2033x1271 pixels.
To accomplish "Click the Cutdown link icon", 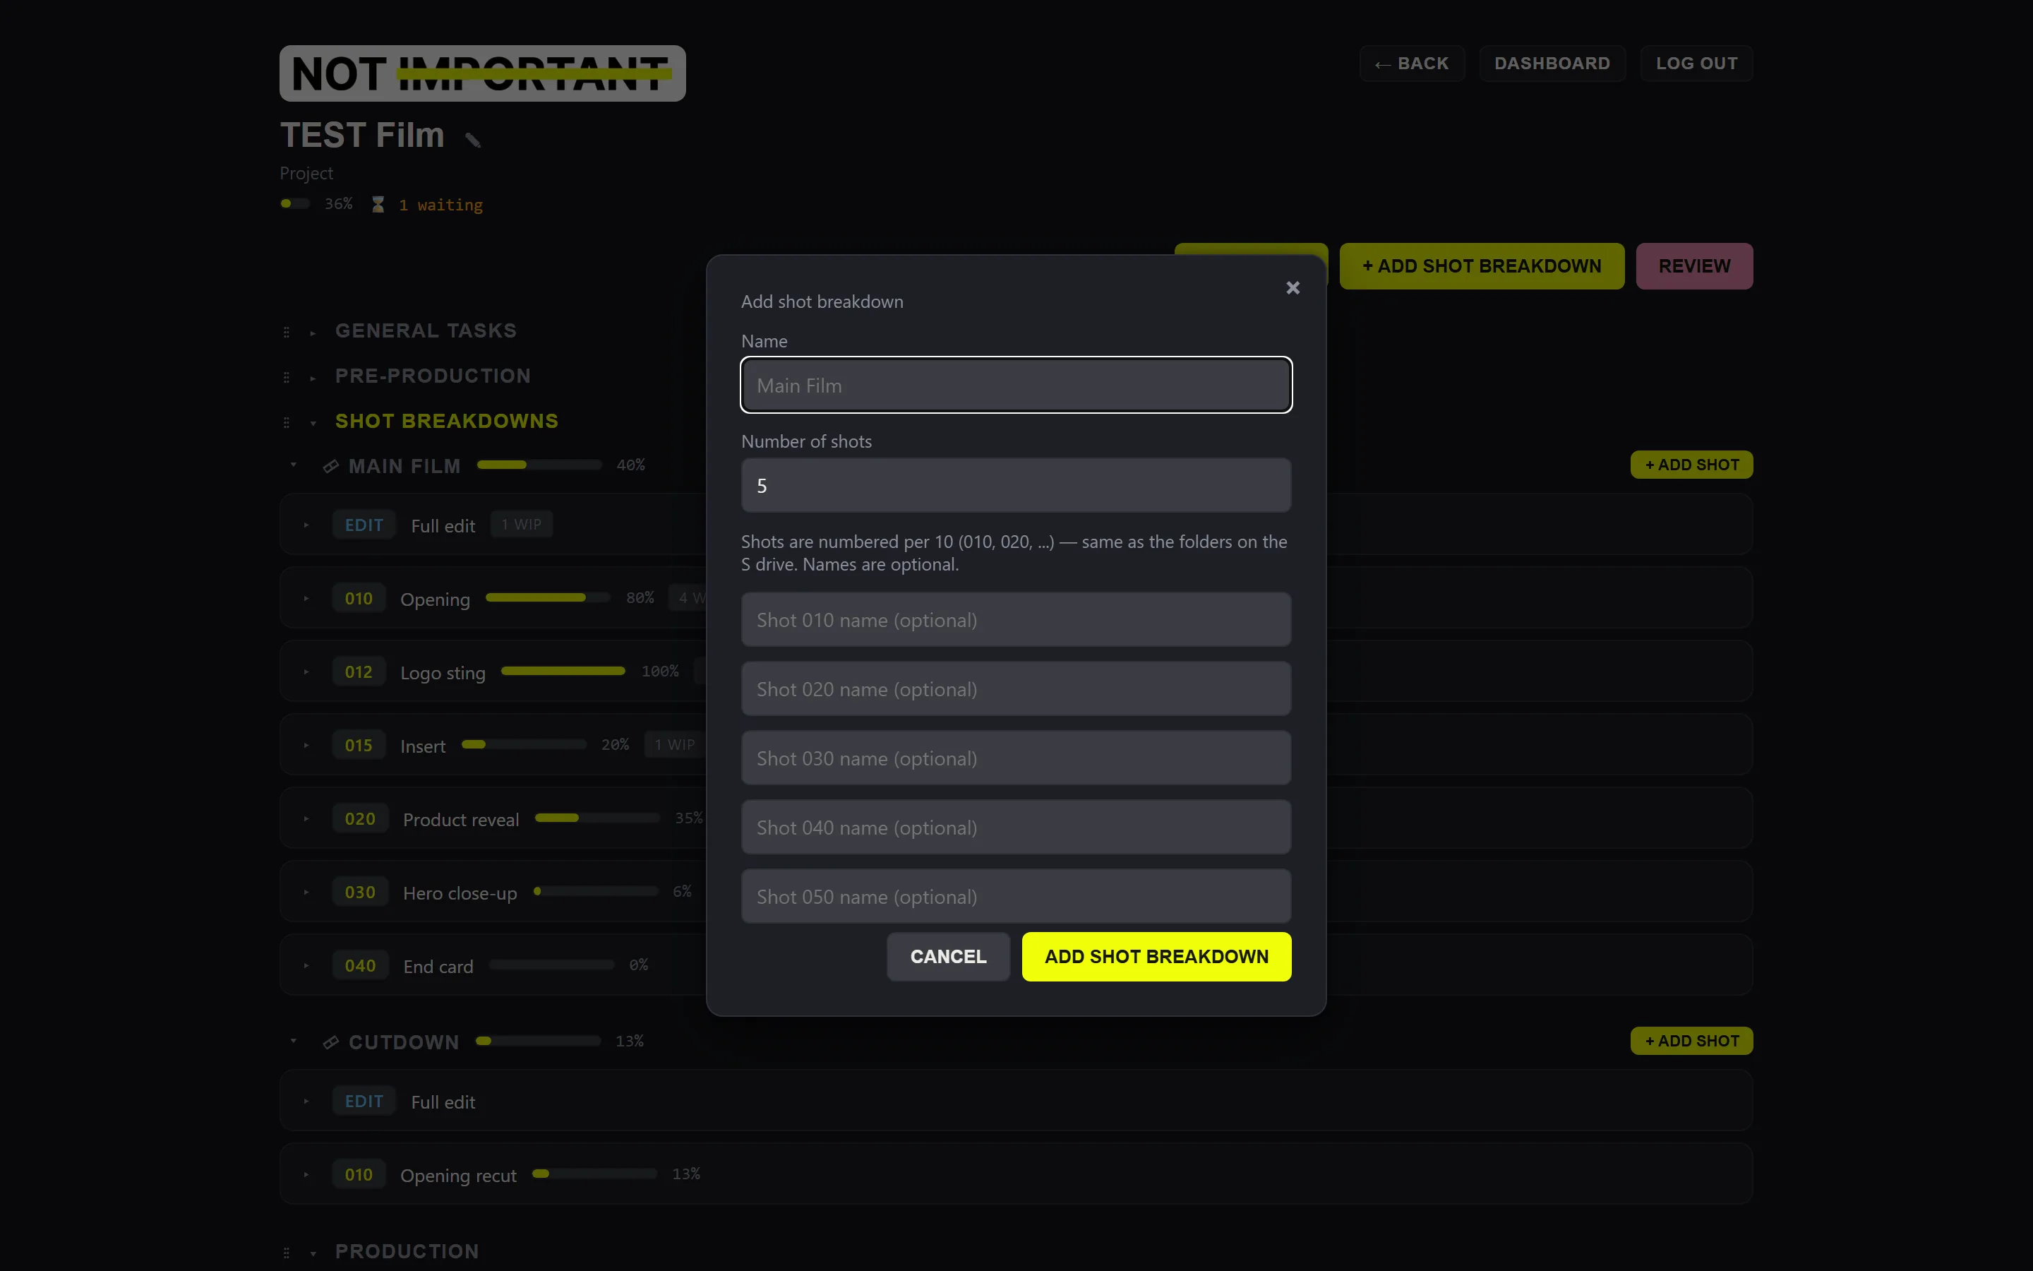I will click(331, 1042).
